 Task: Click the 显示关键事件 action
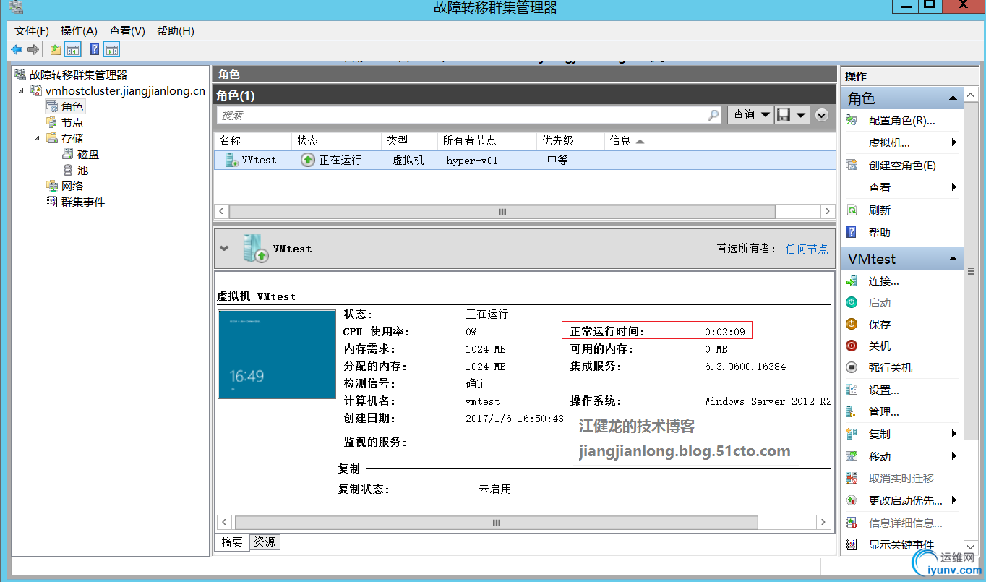coord(901,545)
